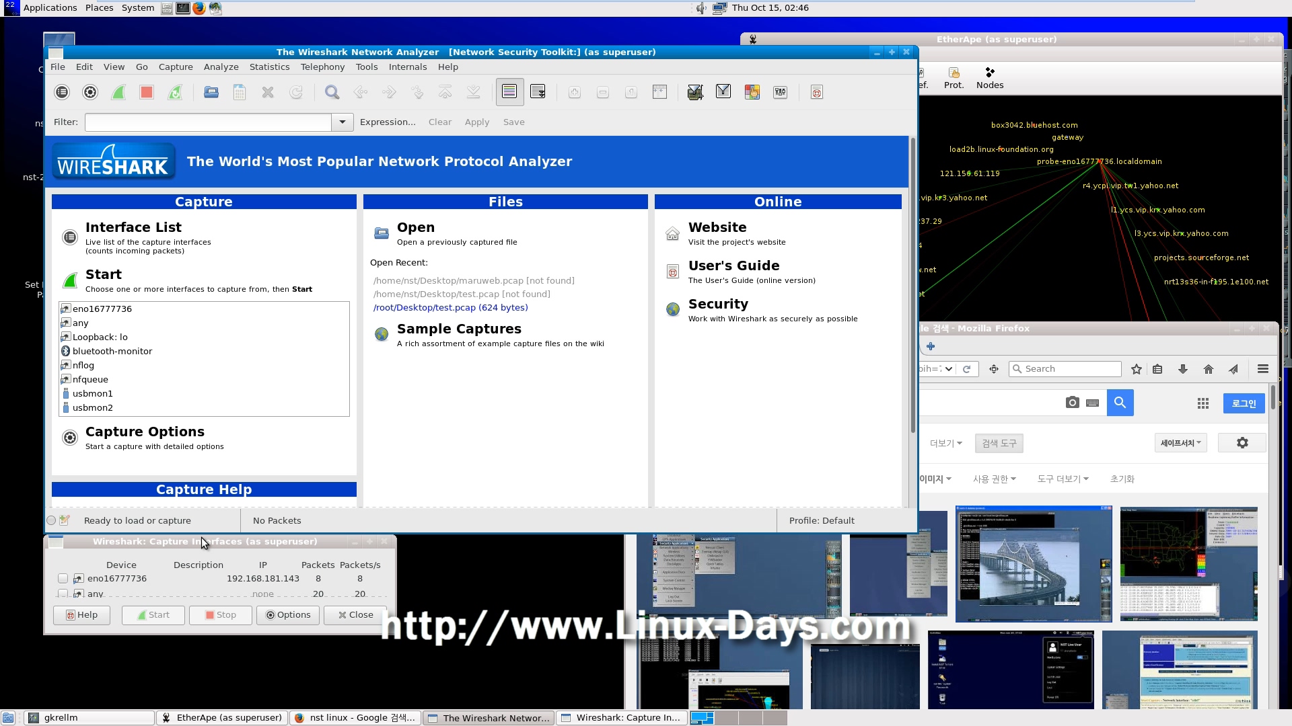This screenshot has height=726, width=1292.
Task: Stop the running capture with the red square icon
Action: click(147, 92)
